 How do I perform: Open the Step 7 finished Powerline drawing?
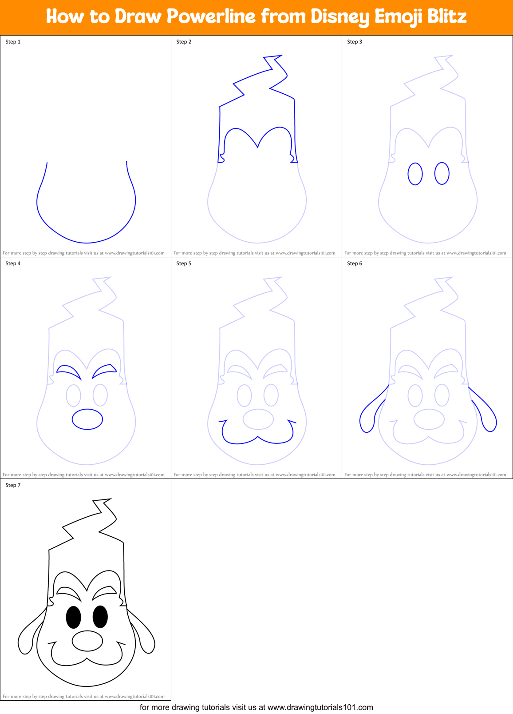tap(86, 593)
